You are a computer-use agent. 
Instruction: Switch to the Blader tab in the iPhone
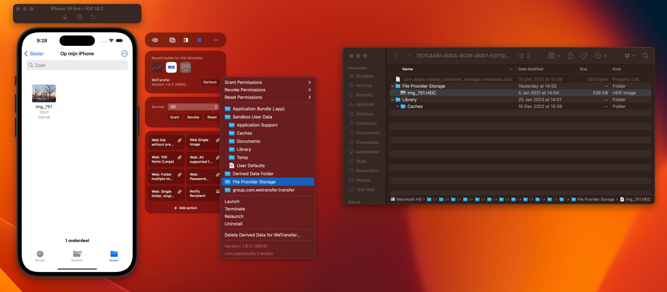coord(114,256)
